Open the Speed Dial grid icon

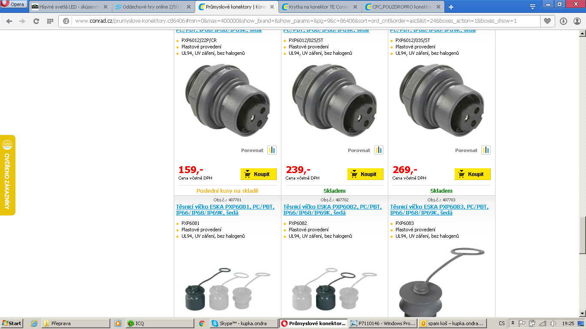point(50,21)
